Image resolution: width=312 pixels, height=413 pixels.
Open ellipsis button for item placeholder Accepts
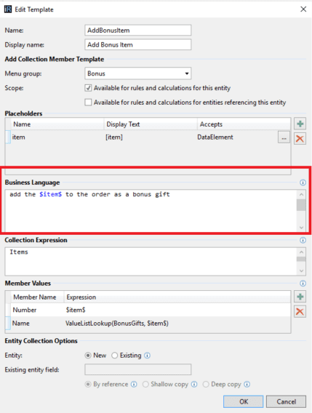coord(284,137)
